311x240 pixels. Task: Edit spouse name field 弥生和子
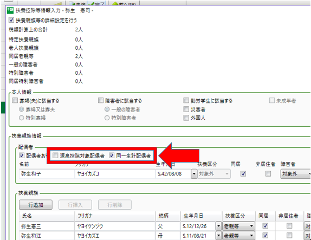coord(47,174)
